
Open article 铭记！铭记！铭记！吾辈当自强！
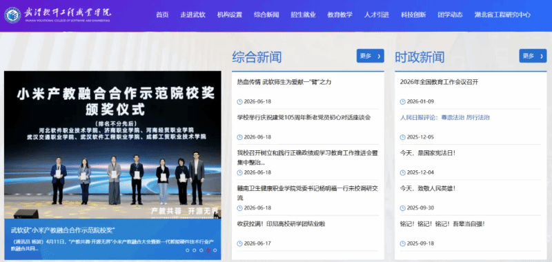(442, 223)
